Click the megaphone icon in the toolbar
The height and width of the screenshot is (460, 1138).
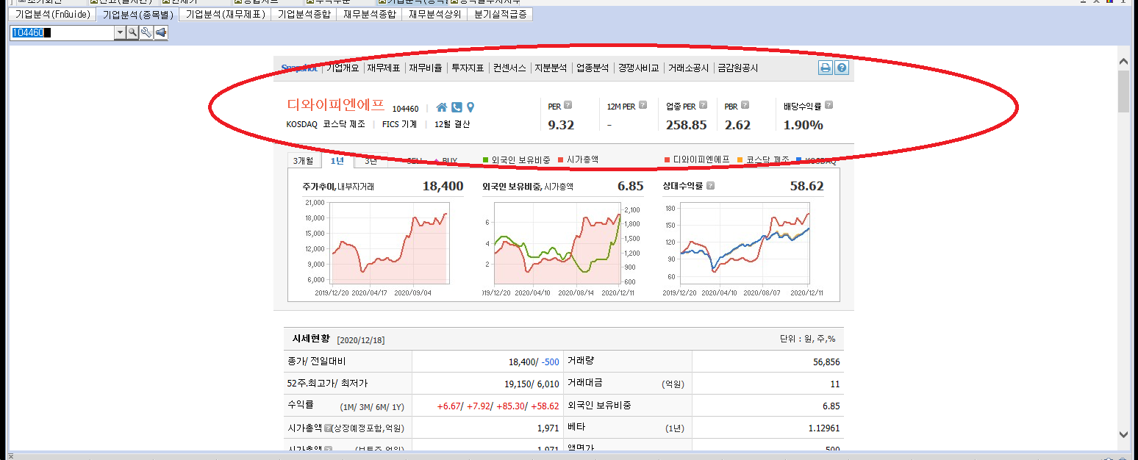(x=160, y=32)
